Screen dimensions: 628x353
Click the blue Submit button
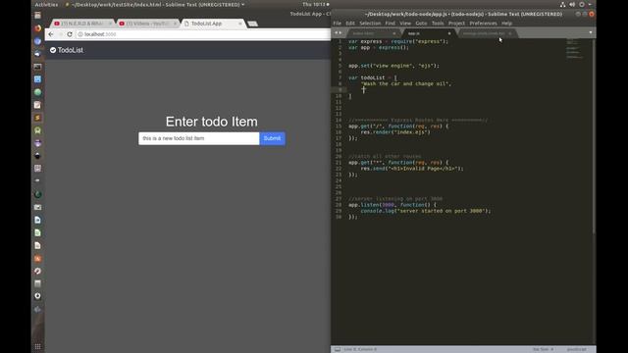coord(273,138)
